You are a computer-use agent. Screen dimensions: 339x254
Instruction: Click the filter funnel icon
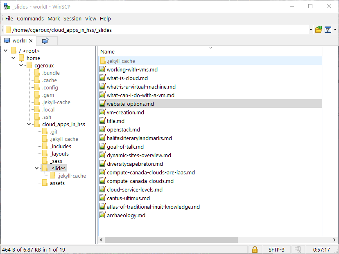328,29
